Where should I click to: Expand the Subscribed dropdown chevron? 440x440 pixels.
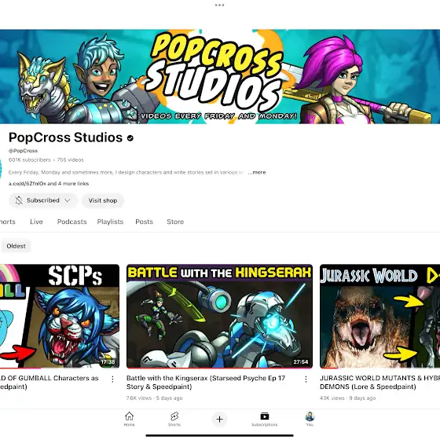point(68,200)
